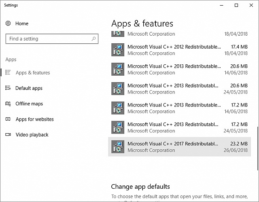
Task: Click the Offline maps icon
Action: click(x=8, y=104)
